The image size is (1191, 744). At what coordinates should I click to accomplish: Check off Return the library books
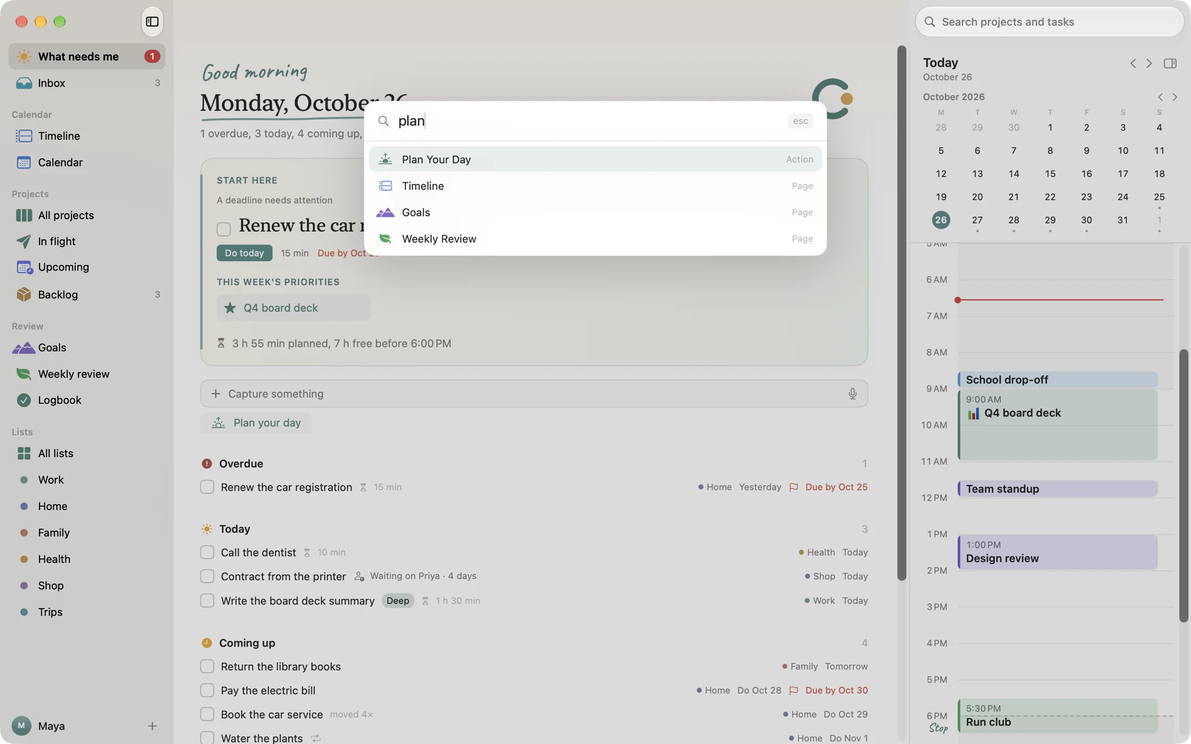(x=207, y=667)
